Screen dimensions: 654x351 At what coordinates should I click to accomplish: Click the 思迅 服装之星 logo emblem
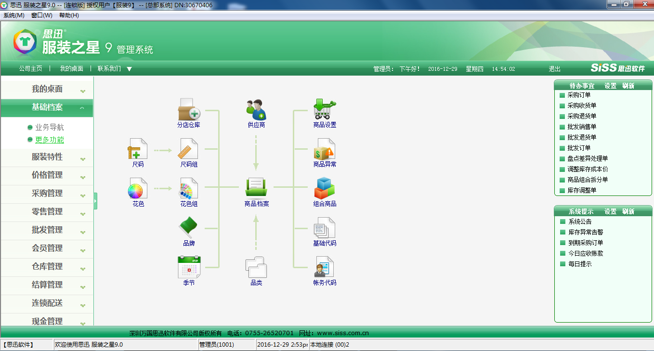25,41
